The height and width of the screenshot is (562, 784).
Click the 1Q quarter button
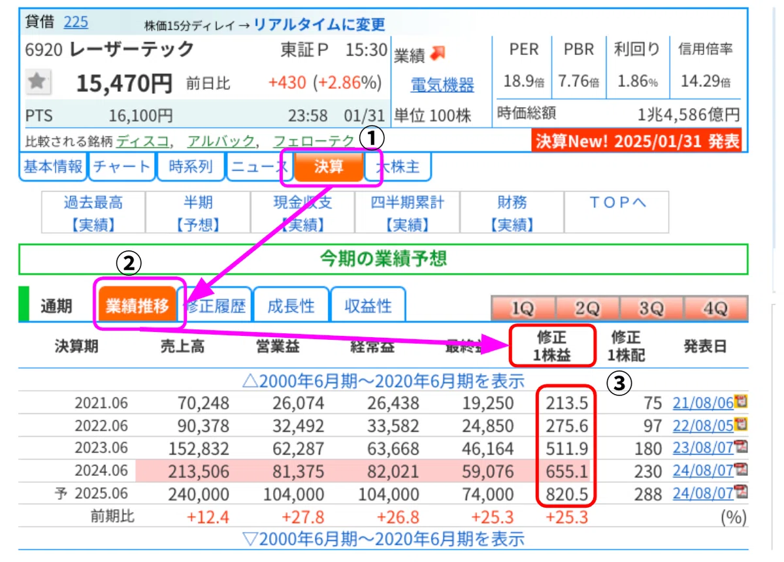tap(523, 308)
